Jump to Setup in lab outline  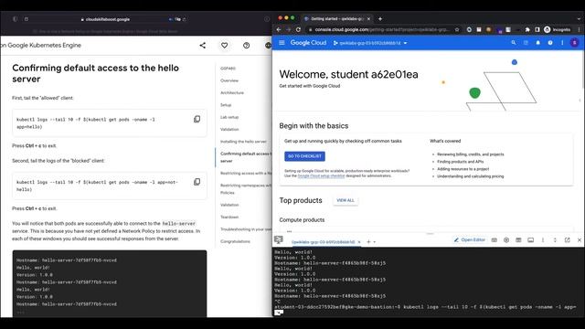[226, 105]
